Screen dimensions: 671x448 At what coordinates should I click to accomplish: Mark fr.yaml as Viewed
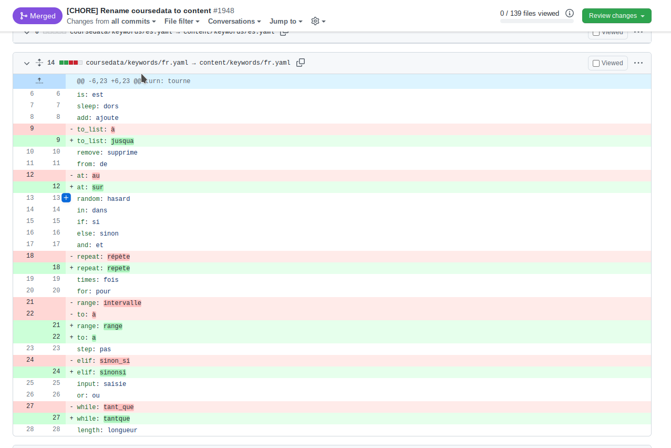tap(596, 63)
